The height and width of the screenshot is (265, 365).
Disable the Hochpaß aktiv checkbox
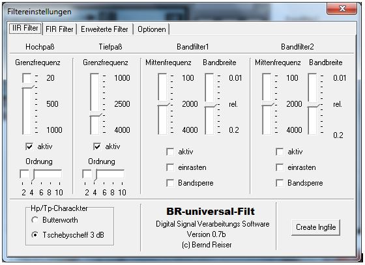(29, 146)
